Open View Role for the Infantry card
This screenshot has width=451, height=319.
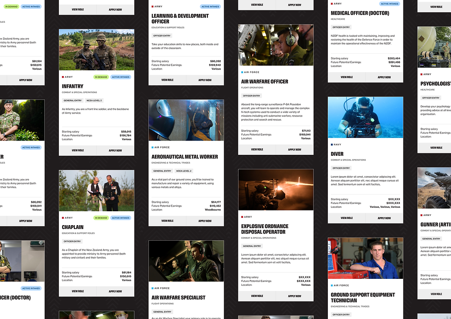(x=78, y=151)
